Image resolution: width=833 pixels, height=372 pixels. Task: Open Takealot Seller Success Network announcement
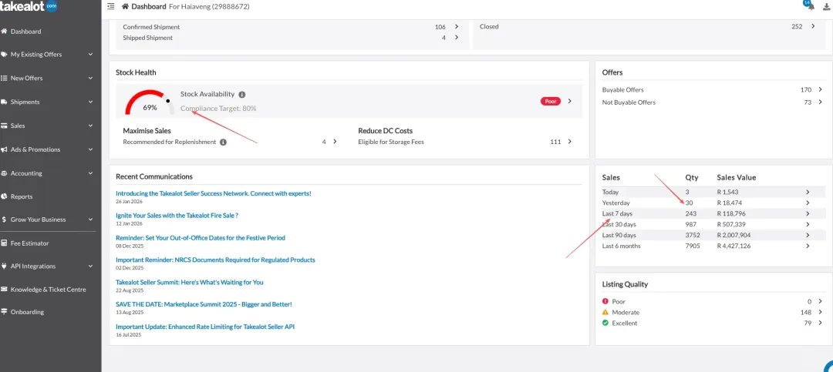tap(214, 193)
